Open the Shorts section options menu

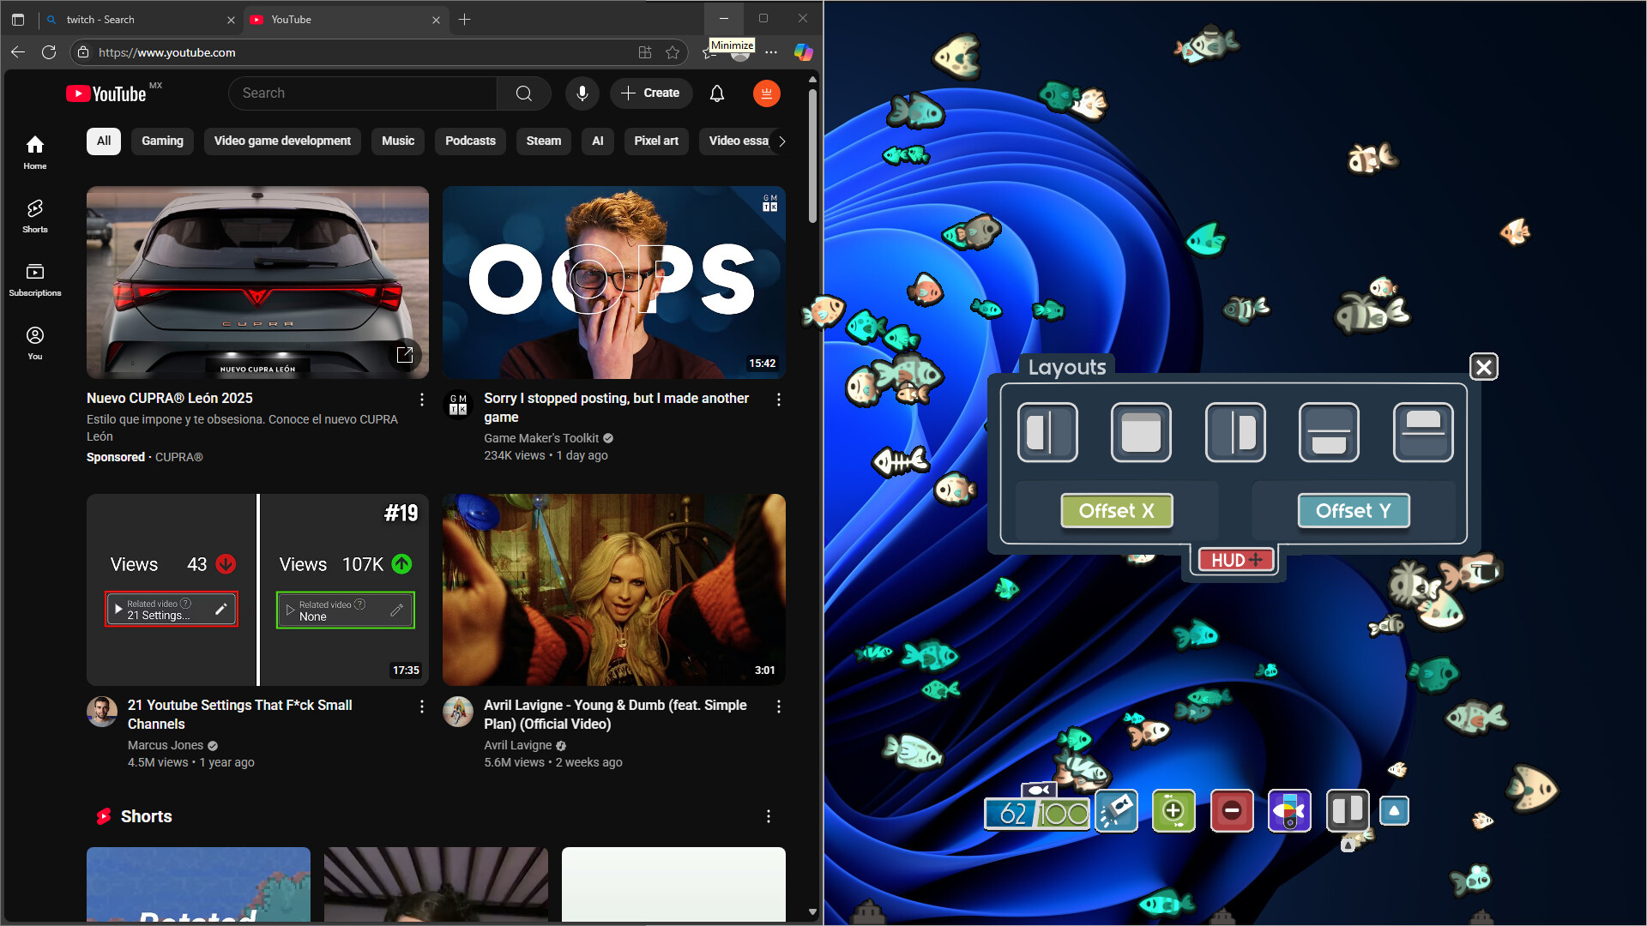[x=768, y=816]
